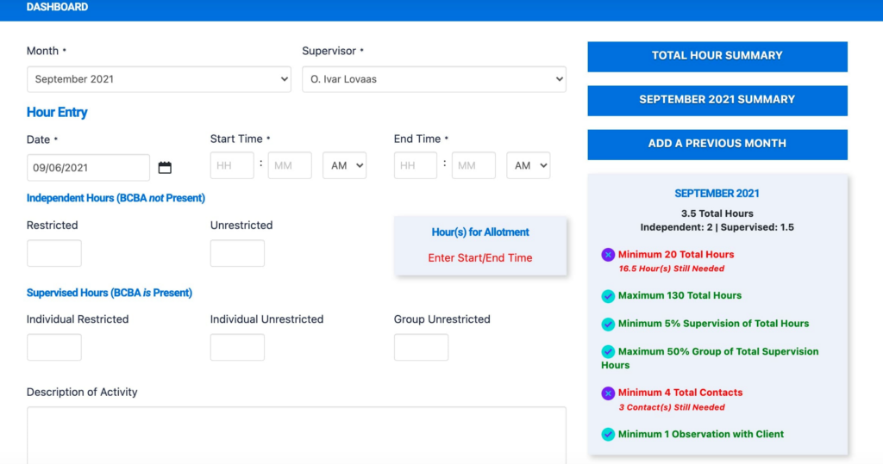The image size is (883, 464).
Task: Click the Date field showing 09/06/2021
Action: (88, 168)
